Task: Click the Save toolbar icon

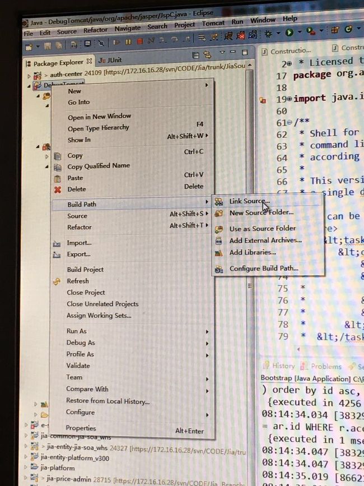Action: click(48, 46)
